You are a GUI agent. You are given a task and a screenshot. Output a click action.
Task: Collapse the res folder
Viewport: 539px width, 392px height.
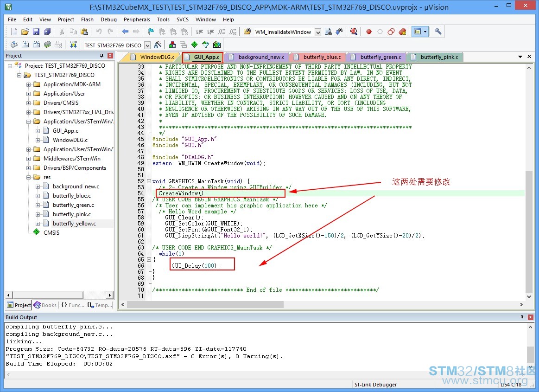pyautogui.click(x=29, y=177)
